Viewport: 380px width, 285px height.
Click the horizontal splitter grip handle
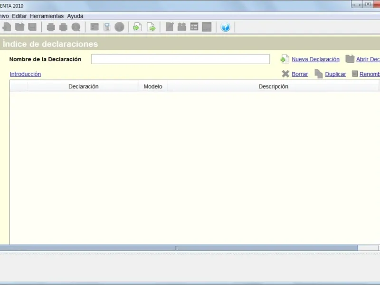177,248
